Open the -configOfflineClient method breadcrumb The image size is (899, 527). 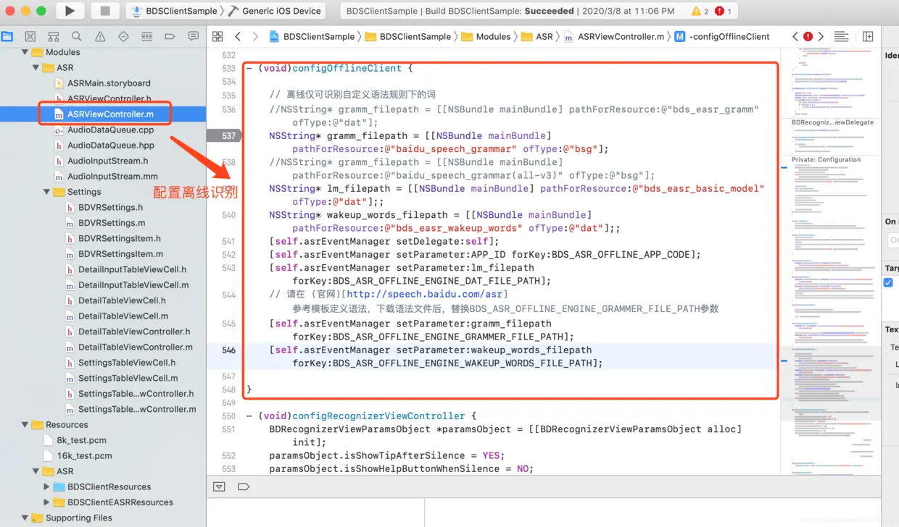[722, 36]
